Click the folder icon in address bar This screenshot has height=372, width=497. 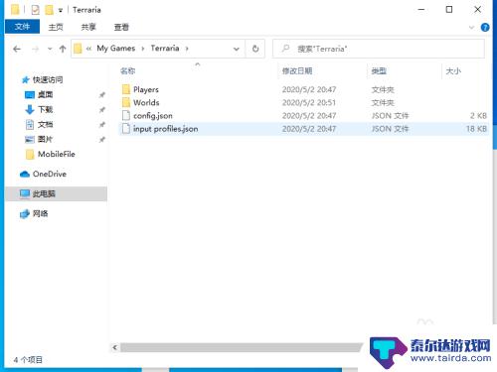(x=78, y=49)
